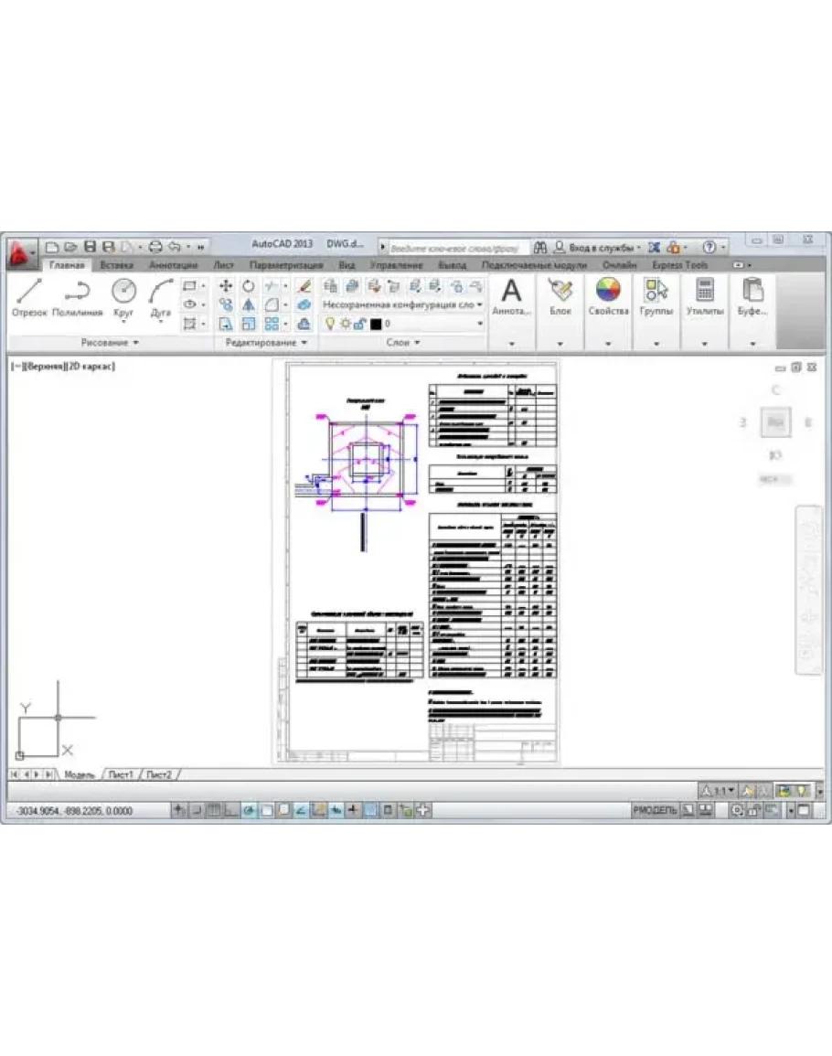Toggle РМОДЕЛЬ model space button
The image size is (832, 1056).
(x=655, y=811)
